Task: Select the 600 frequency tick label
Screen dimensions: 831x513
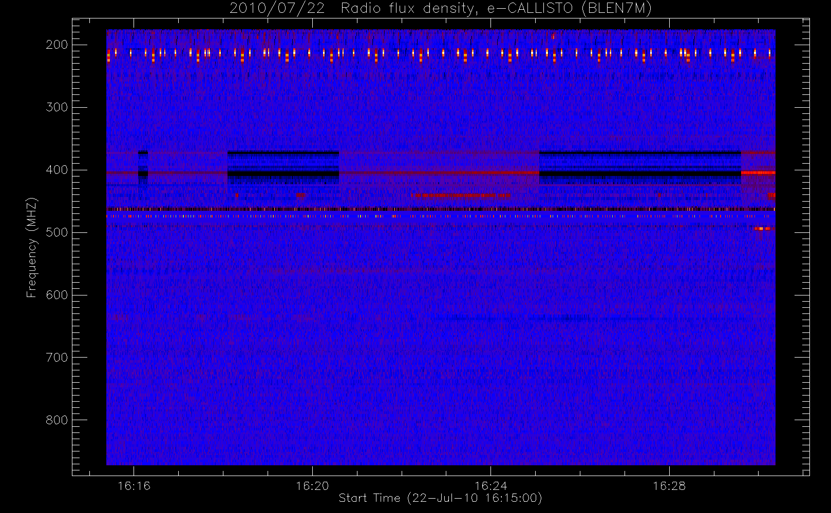Action: (57, 295)
